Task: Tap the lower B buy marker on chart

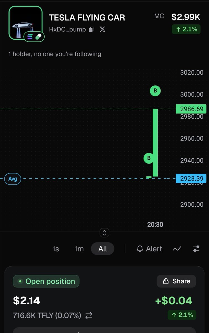Action: [x=149, y=158]
